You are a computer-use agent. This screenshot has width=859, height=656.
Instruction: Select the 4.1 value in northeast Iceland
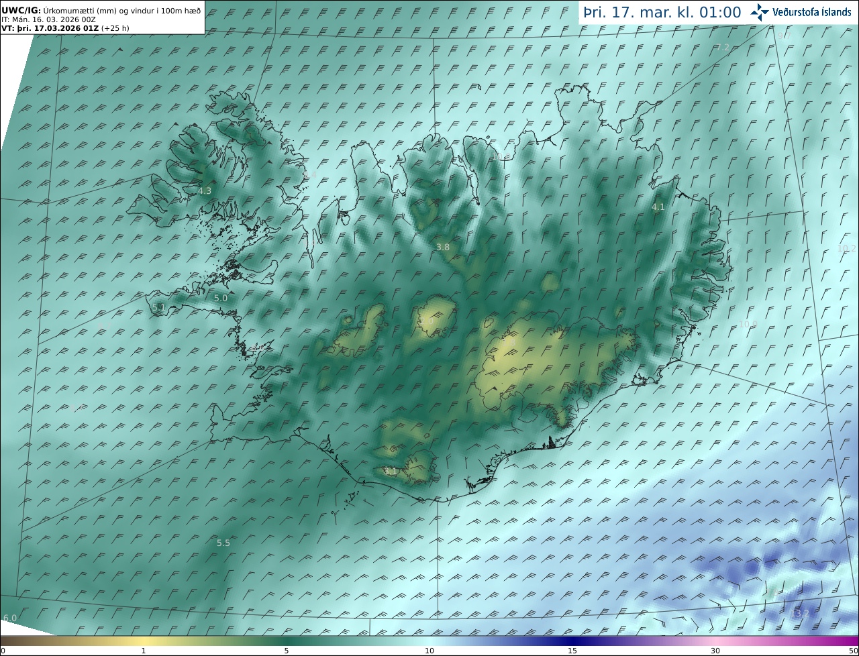pyautogui.click(x=658, y=207)
